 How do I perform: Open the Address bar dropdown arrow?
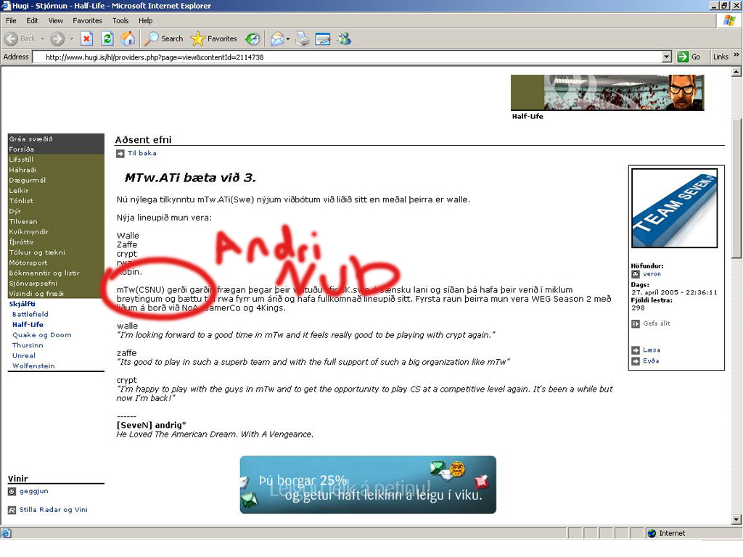667,57
